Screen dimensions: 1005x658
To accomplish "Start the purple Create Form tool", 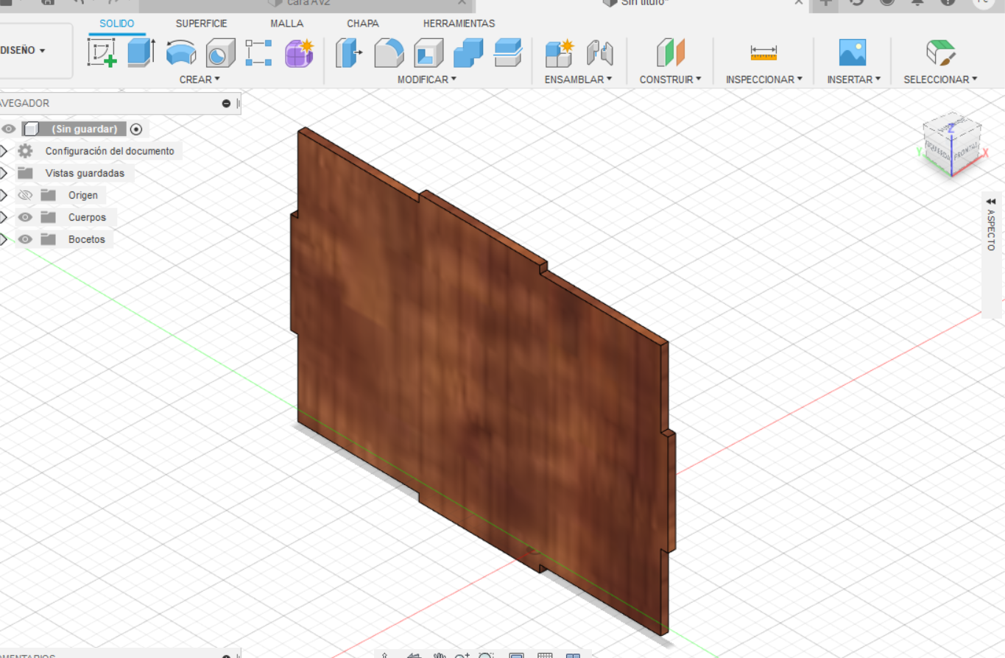I will tap(299, 53).
